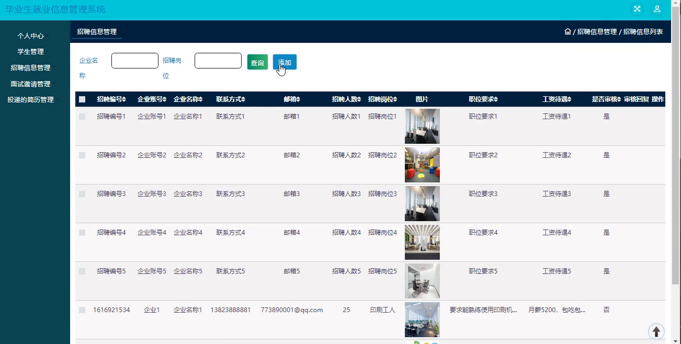Image resolution: width=681 pixels, height=344 pixels.
Task: Check the row 1616921534 checkbox
Action: point(82,310)
